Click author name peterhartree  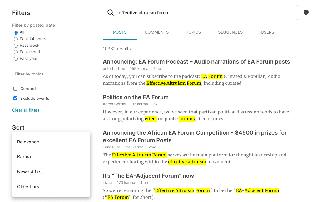(x=114, y=69)
